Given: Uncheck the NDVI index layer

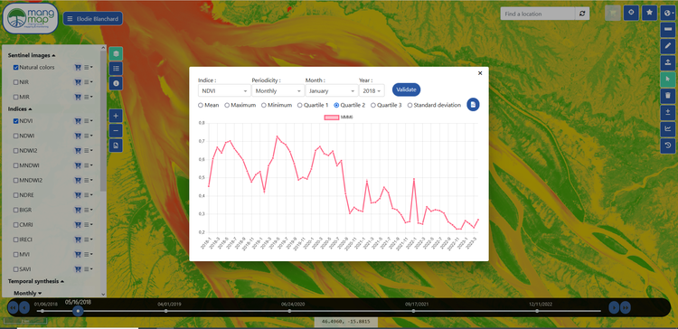Looking at the screenshot, I should click(x=16, y=121).
